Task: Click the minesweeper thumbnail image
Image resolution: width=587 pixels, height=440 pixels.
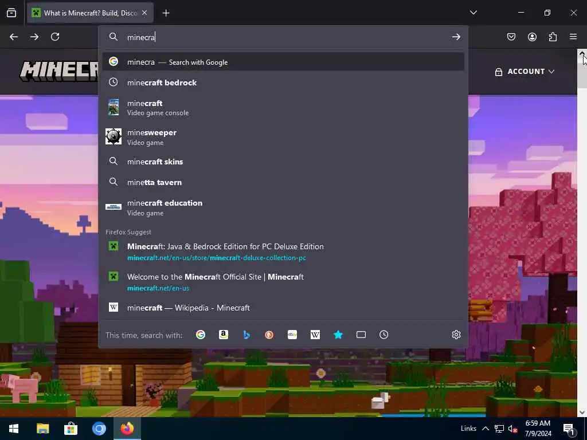Action: pyautogui.click(x=114, y=136)
